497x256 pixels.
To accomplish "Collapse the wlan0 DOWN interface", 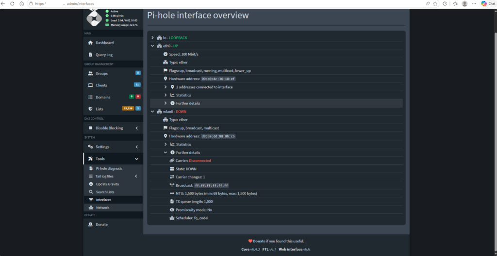I will point(152,112).
